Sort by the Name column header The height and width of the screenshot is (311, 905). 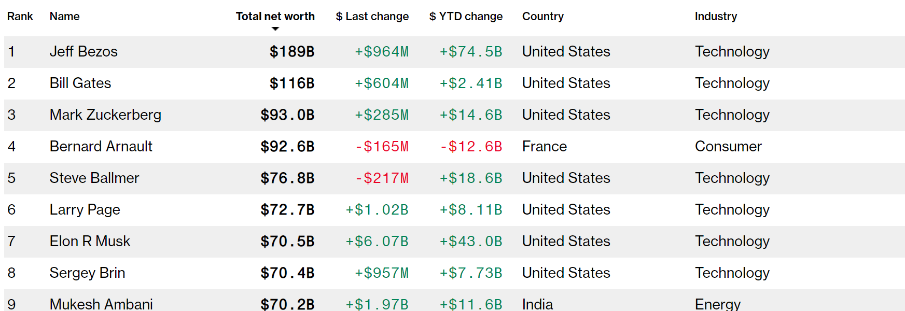65,17
